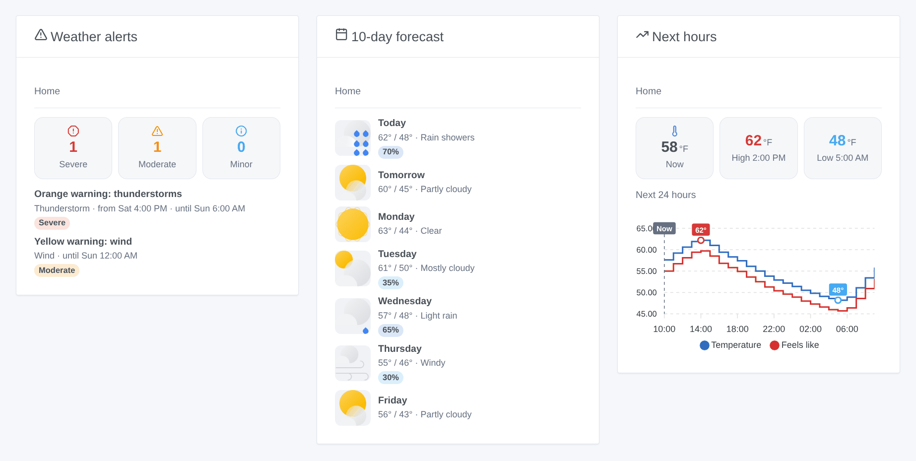Click Tomorrow's partly cloudy weather icon
This screenshot has height=461, width=916.
click(x=353, y=183)
